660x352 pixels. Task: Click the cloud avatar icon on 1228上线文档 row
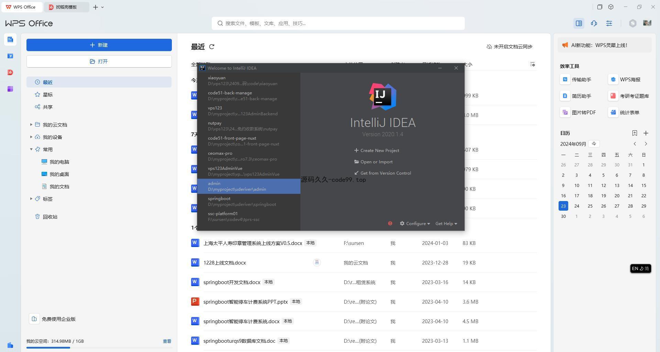317,262
